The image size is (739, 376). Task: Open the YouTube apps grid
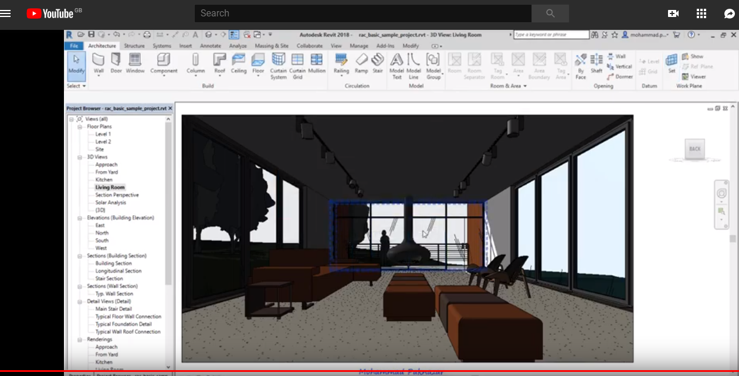(701, 13)
